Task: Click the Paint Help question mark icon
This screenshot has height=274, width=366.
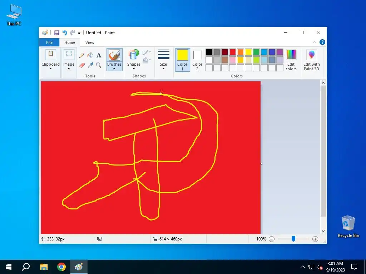Action: 322,42
